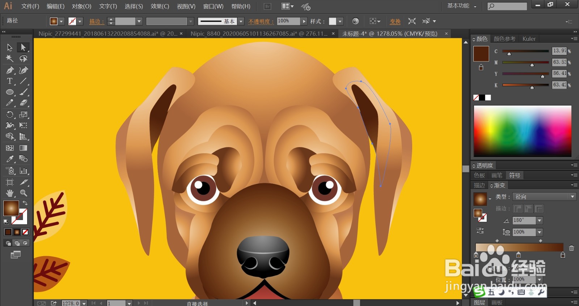Select the Pen tool
Viewport: 579px width, 306px height.
[x=10, y=70]
